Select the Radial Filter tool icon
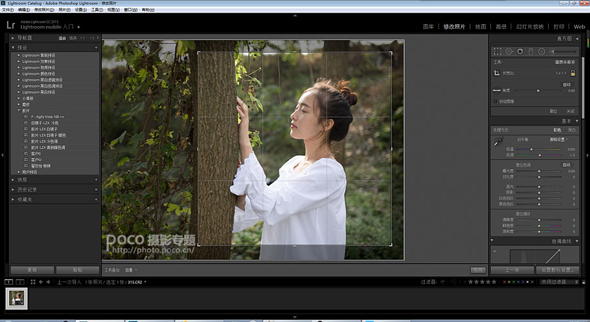This screenshot has width=590, height=322. click(x=541, y=52)
